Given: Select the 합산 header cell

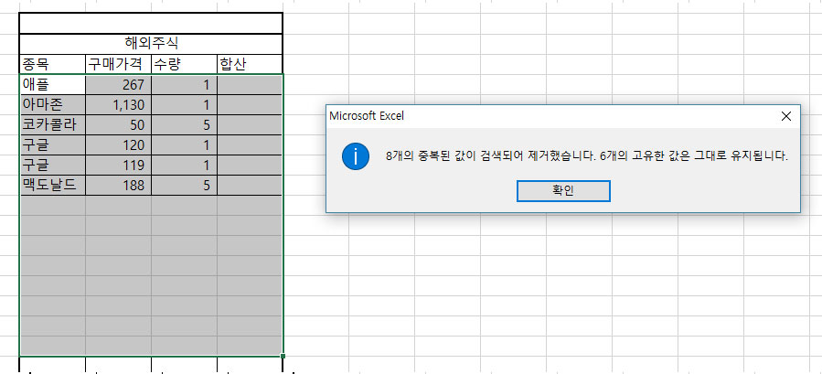Looking at the screenshot, I should click(x=250, y=64).
